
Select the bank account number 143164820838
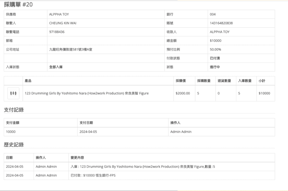pos(221,23)
